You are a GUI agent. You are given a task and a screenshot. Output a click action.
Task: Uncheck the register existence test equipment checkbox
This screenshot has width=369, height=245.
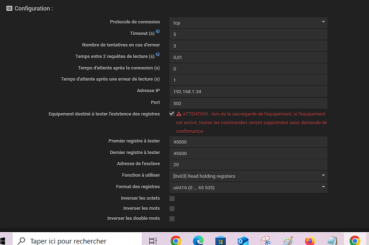tap(172, 114)
